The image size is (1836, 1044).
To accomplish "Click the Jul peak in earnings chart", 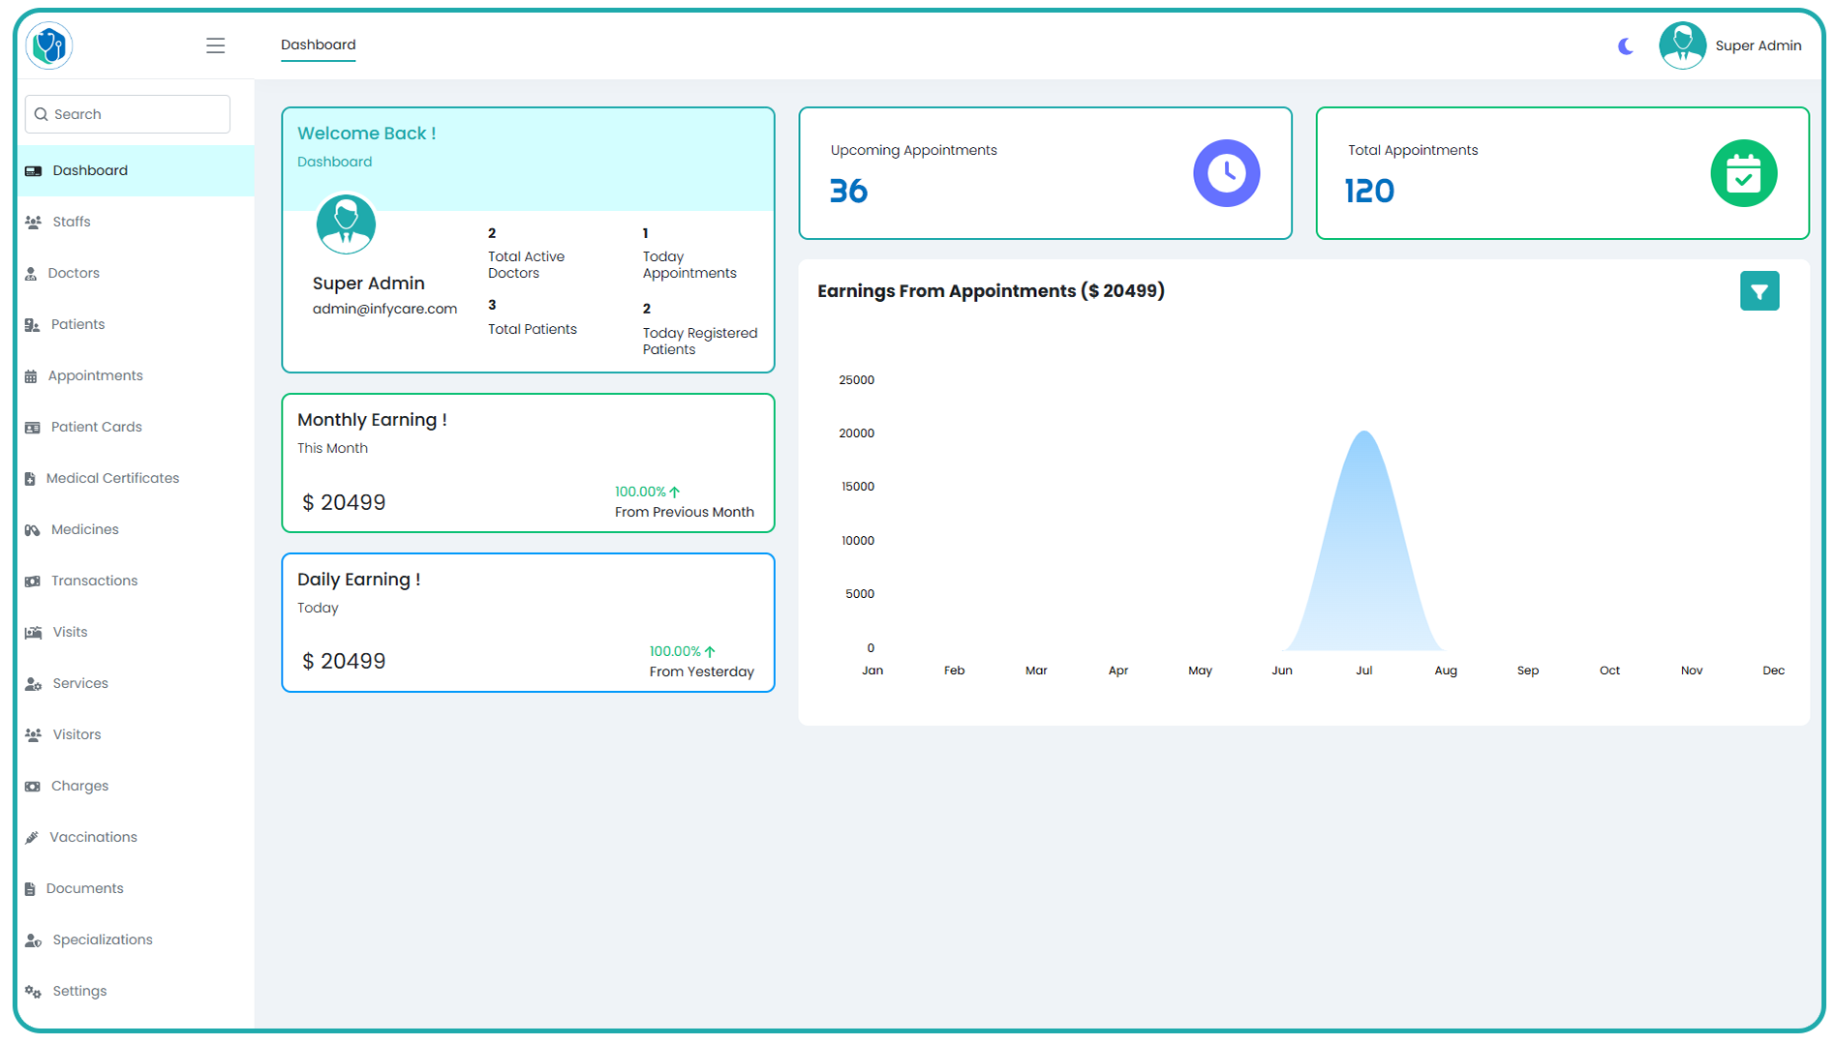I will click(x=1363, y=432).
